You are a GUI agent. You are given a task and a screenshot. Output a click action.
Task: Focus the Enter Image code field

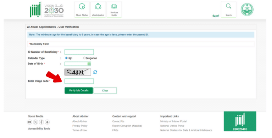(x=79, y=81)
